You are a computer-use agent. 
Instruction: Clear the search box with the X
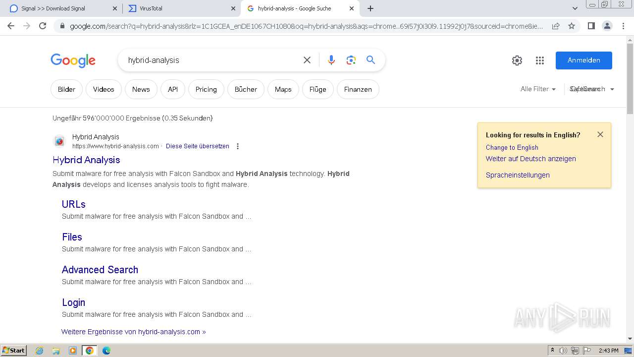307,60
